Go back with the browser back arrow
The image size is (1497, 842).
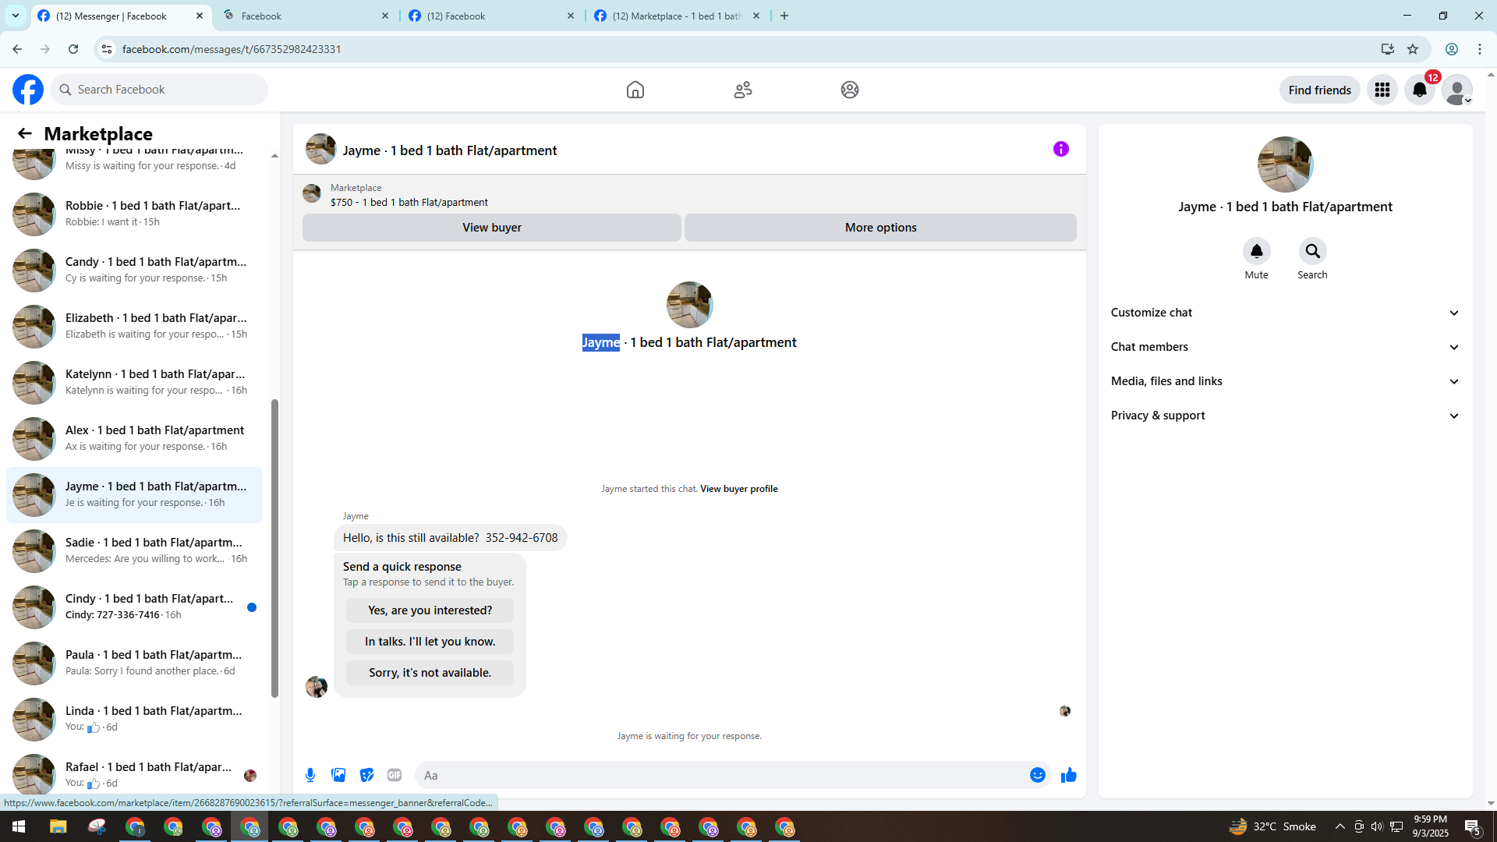pos(17,49)
